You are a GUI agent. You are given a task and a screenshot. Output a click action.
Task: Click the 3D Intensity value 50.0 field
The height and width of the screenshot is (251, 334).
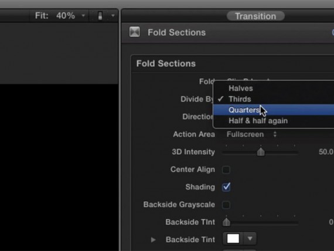tap(326, 152)
